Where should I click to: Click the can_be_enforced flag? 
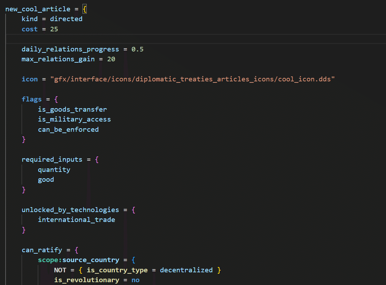(x=68, y=130)
